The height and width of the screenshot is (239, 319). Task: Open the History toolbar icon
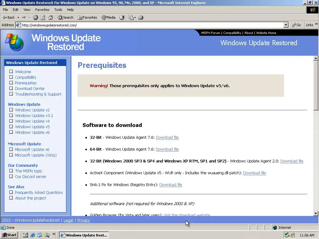click(122, 17)
